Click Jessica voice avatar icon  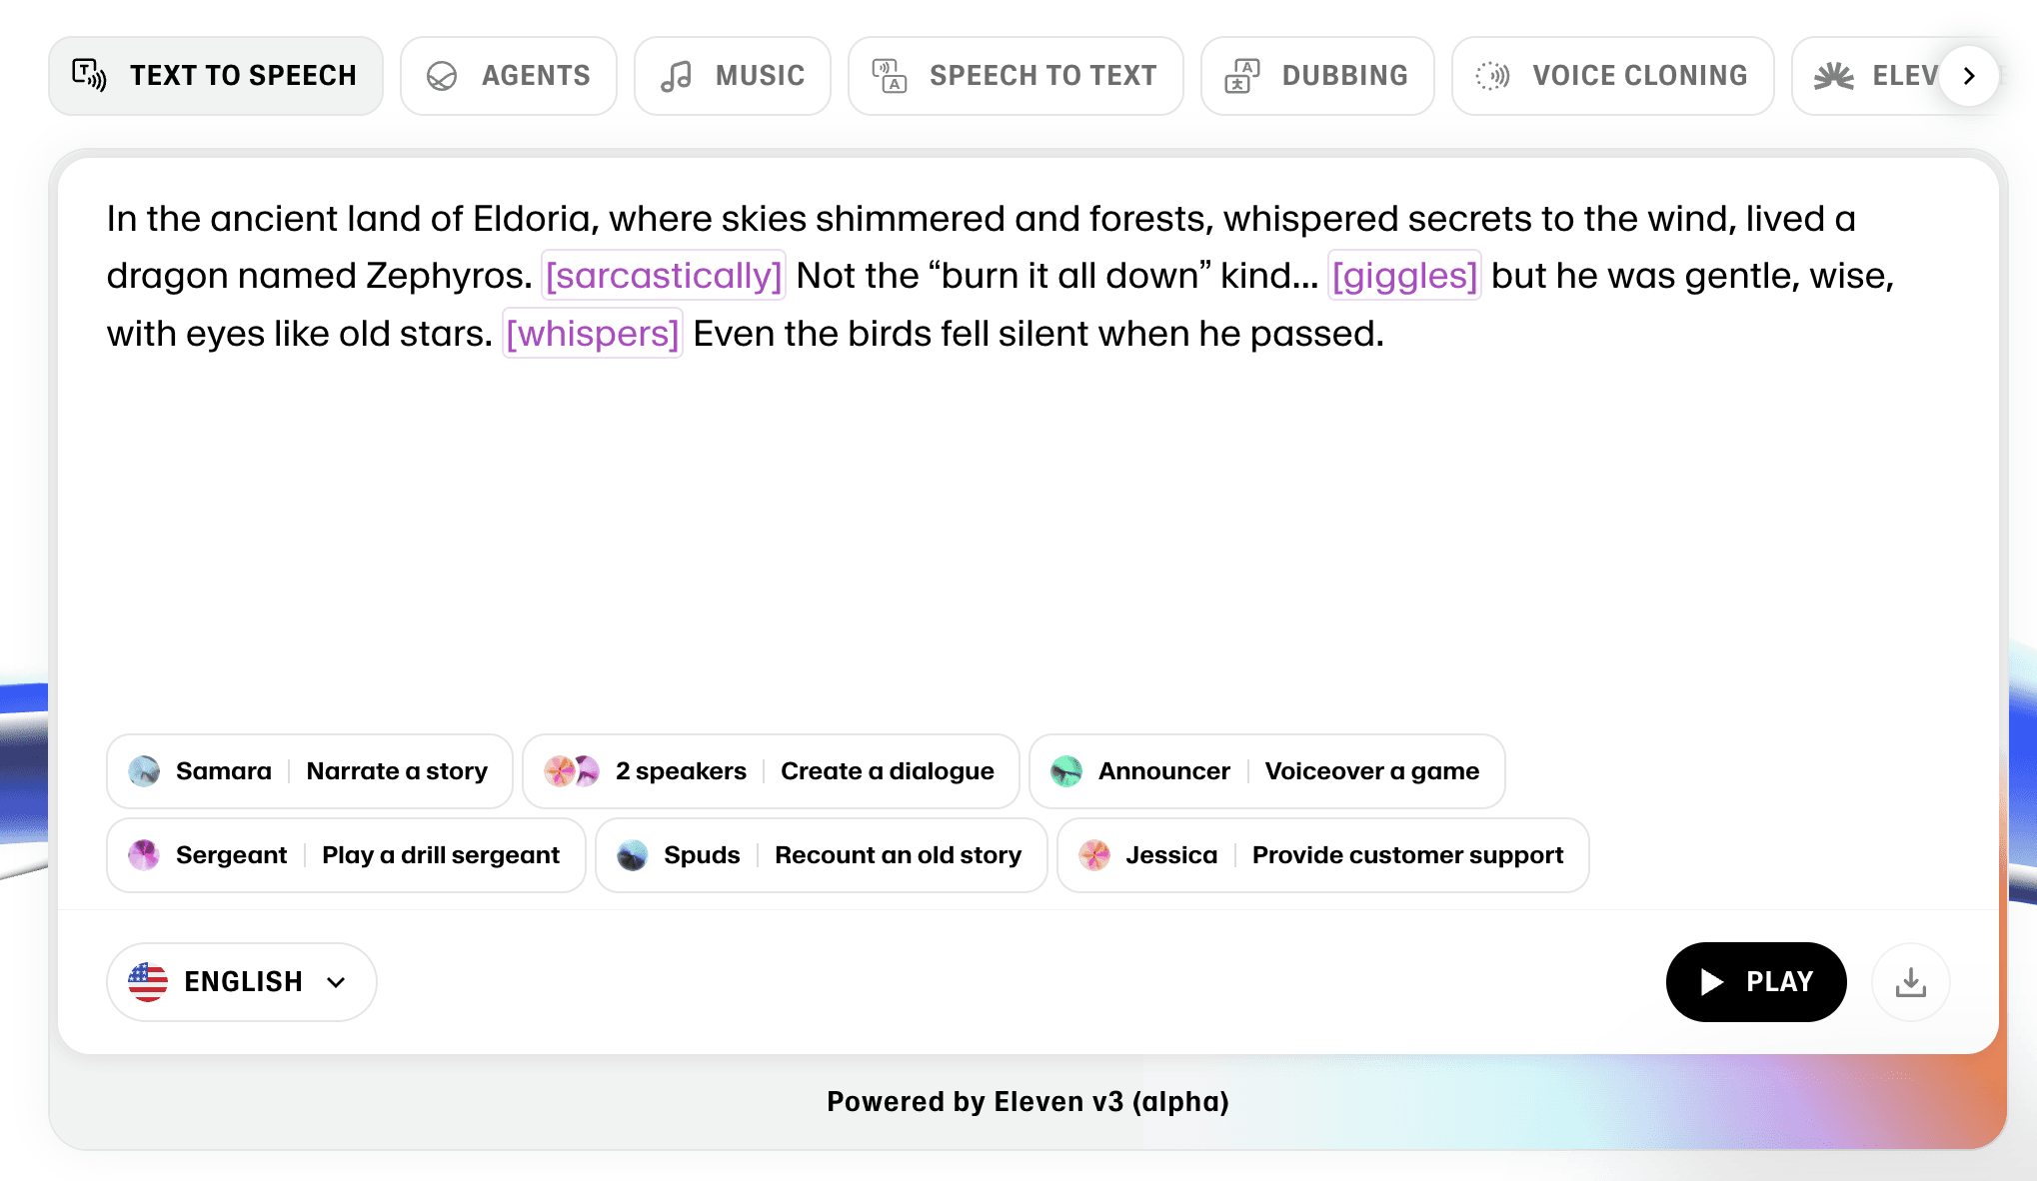[x=1094, y=855]
